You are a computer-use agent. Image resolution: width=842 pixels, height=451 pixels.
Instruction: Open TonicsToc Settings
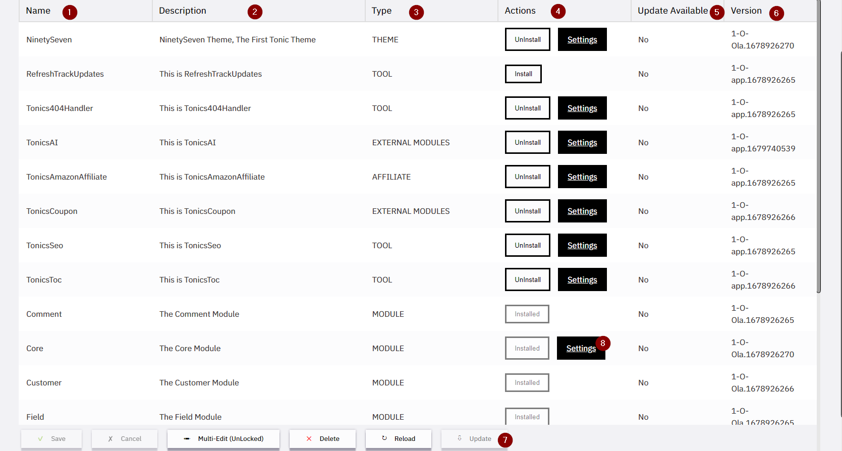pyautogui.click(x=582, y=279)
